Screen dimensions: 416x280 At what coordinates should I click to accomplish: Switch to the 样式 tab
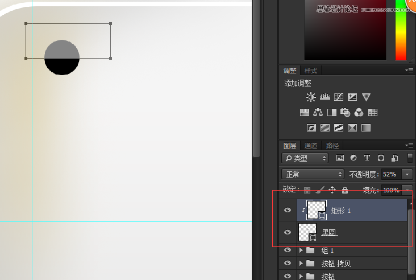point(311,71)
